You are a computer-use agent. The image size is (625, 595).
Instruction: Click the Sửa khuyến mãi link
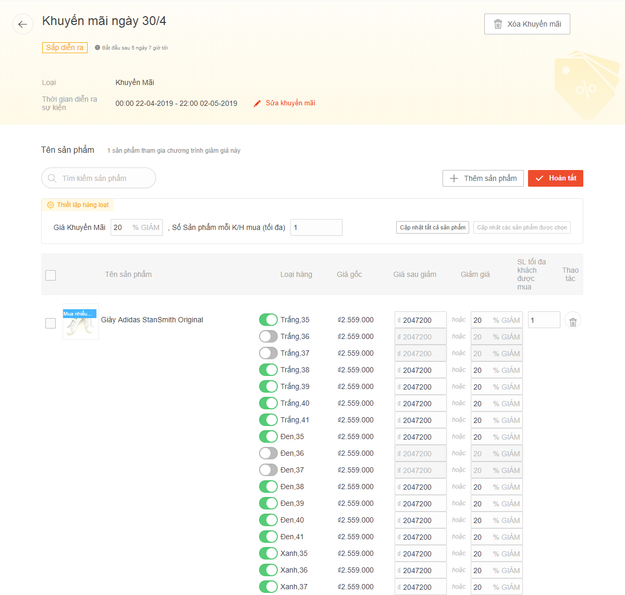coord(290,103)
